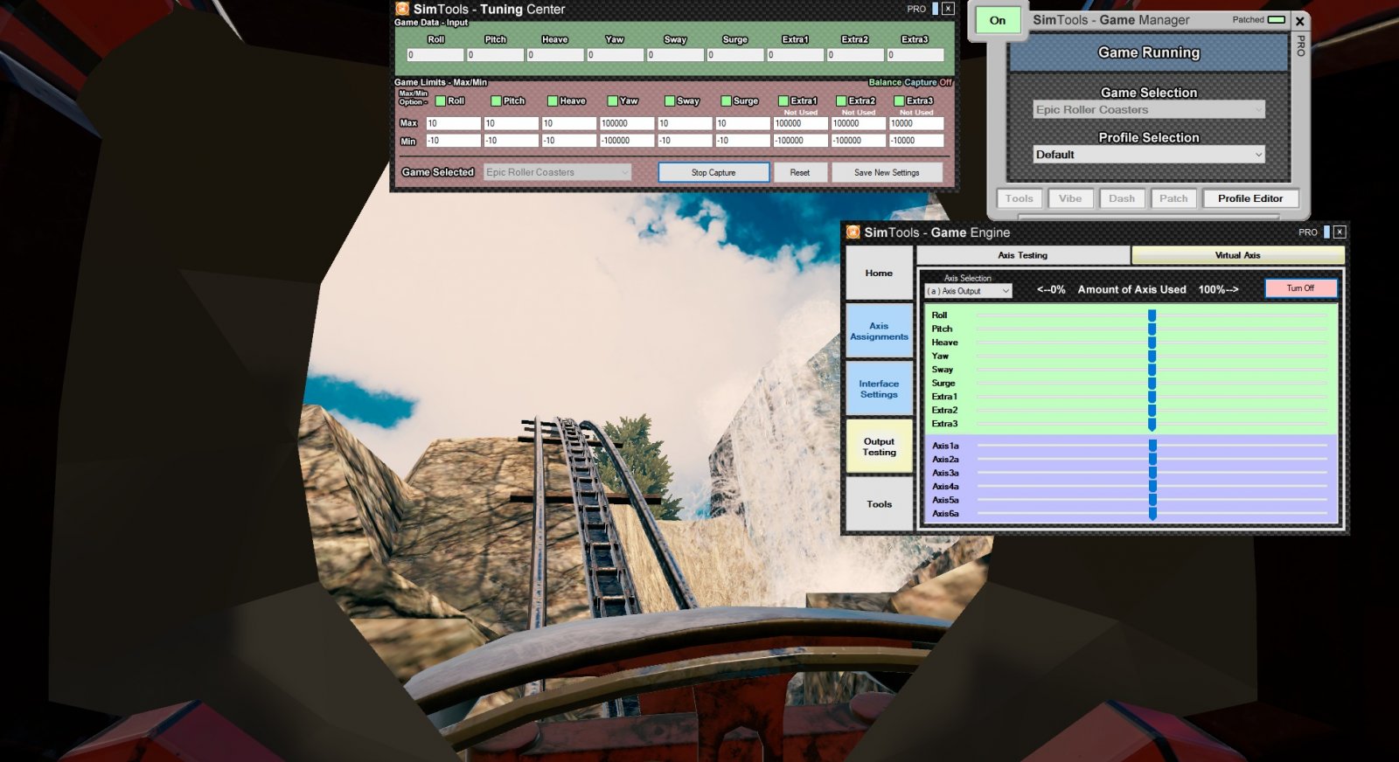Click the Extra3 Max value field
Screen dimensions: 1399x762
click(916, 123)
